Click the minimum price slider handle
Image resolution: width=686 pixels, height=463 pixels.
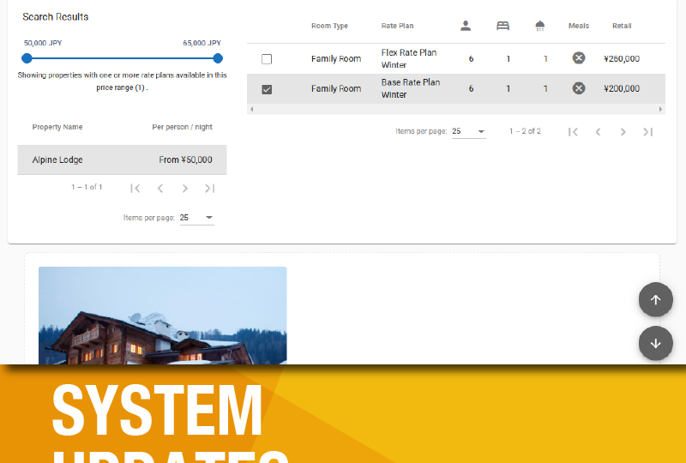pyautogui.click(x=27, y=58)
